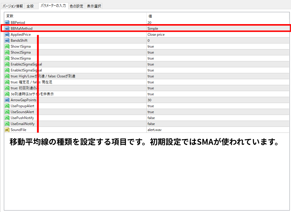The height and width of the screenshot is (212, 291).
Task: Click the Show1Sigma boolean icon
Action: click(7, 46)
